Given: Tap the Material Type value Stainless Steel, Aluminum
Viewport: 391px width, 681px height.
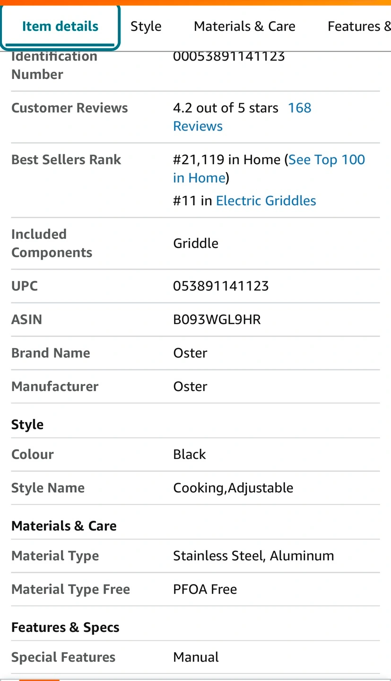Looking at the screenshot, I should coord(253,555).
